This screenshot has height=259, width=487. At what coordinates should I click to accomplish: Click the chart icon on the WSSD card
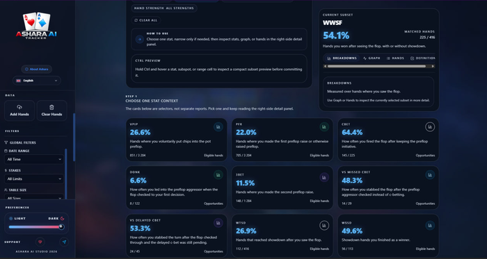[x=430, y=226]
